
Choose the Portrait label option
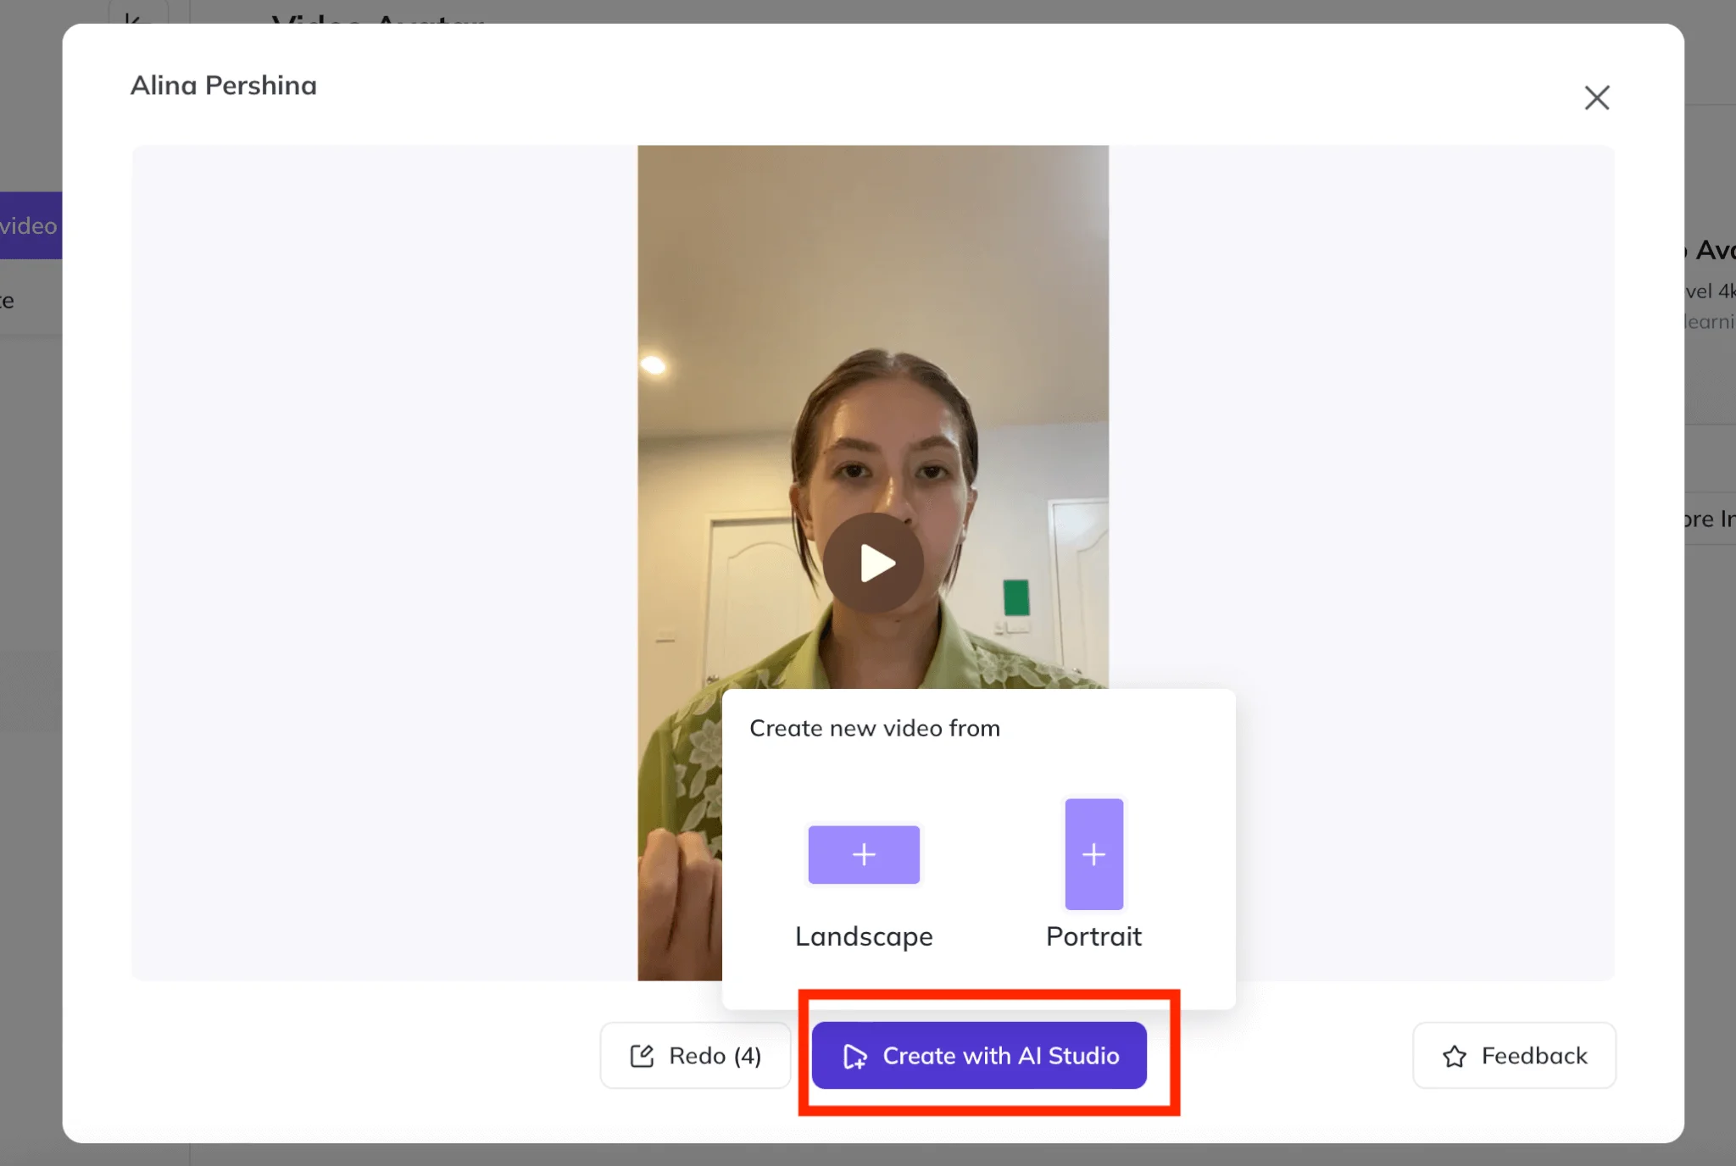click(1093, 936)
